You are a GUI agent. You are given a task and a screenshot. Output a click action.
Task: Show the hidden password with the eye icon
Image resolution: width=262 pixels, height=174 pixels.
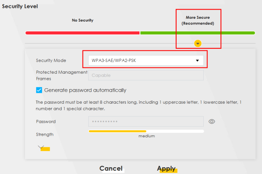point(212,122)
